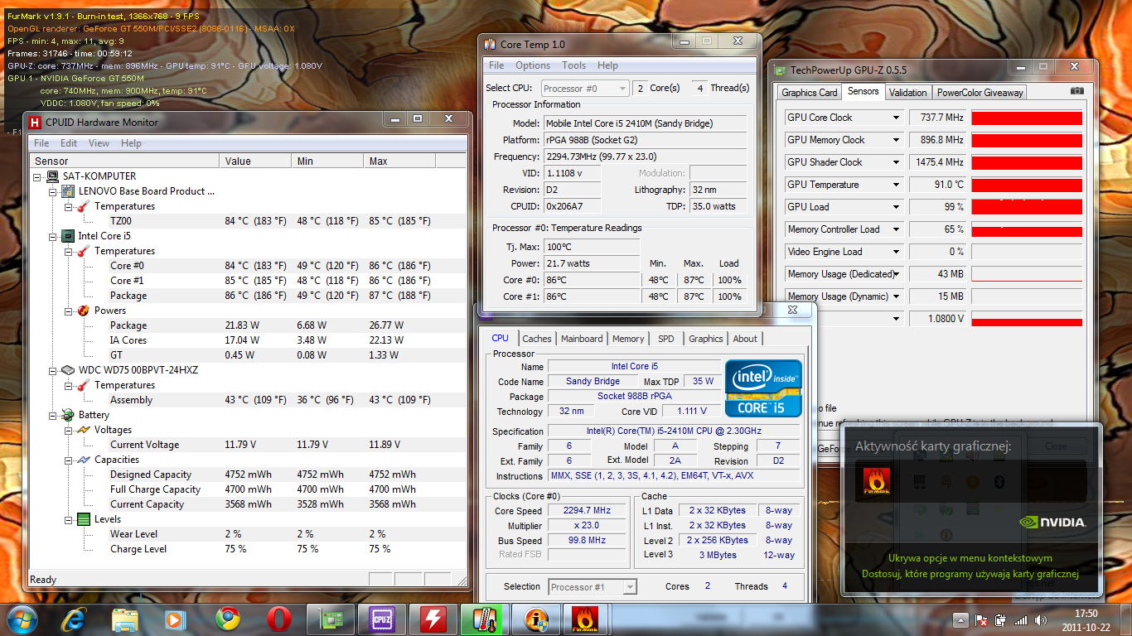Click 'Dostosuj, które programy używają karty graficznej'

(x=970, y=573)
